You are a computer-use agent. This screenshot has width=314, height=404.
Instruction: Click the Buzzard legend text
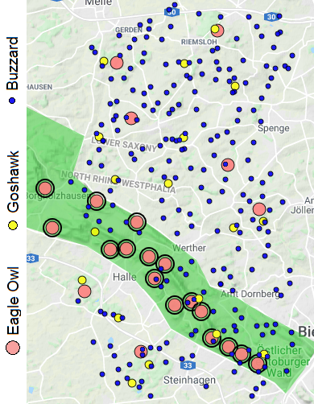click(12, 63)
